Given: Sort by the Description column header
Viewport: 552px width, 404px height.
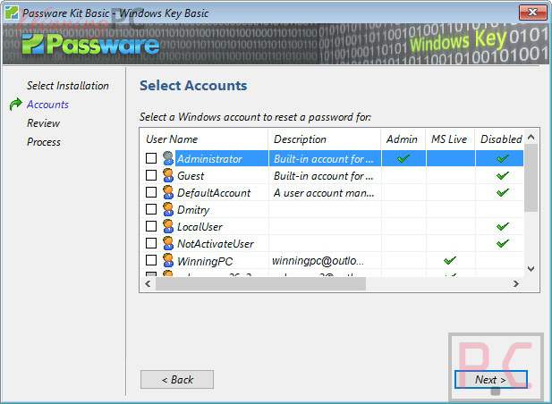Looking at the screenshot, I should click(324, 139).
